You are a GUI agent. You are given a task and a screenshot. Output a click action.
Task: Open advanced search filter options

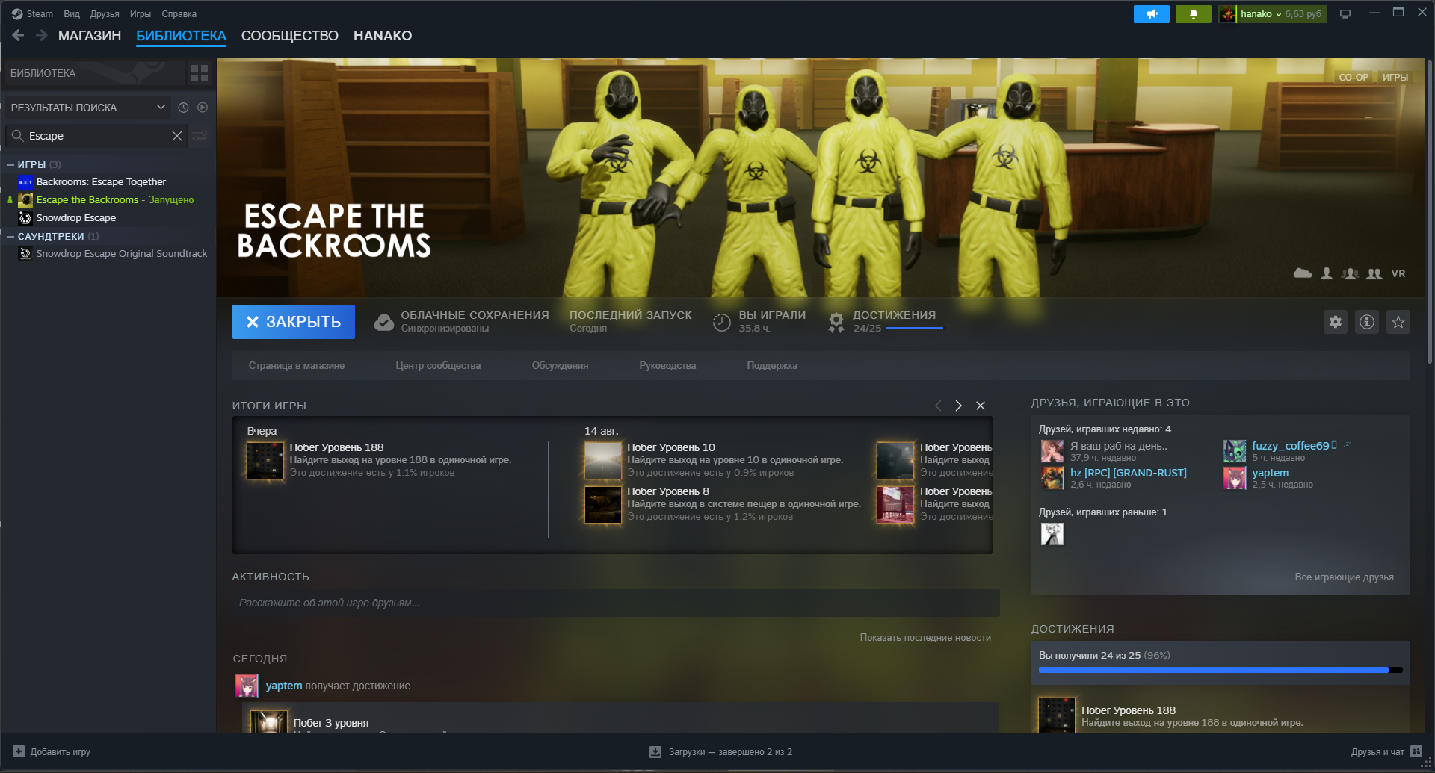[x=200, y=136]
